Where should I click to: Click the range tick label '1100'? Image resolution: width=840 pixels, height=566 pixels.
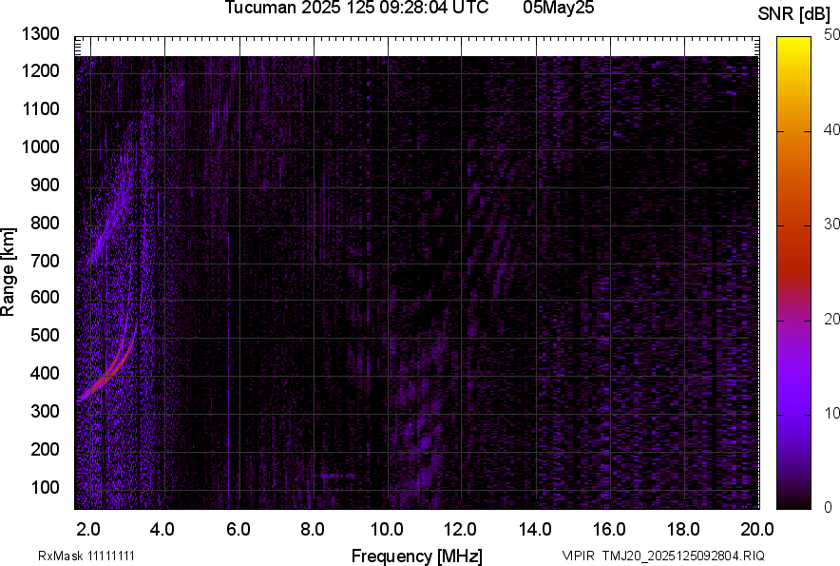[x=40, y=109]
